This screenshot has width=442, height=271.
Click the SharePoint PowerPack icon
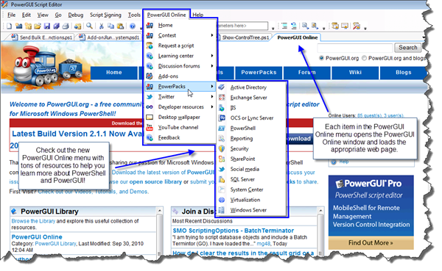coord(222,159)
